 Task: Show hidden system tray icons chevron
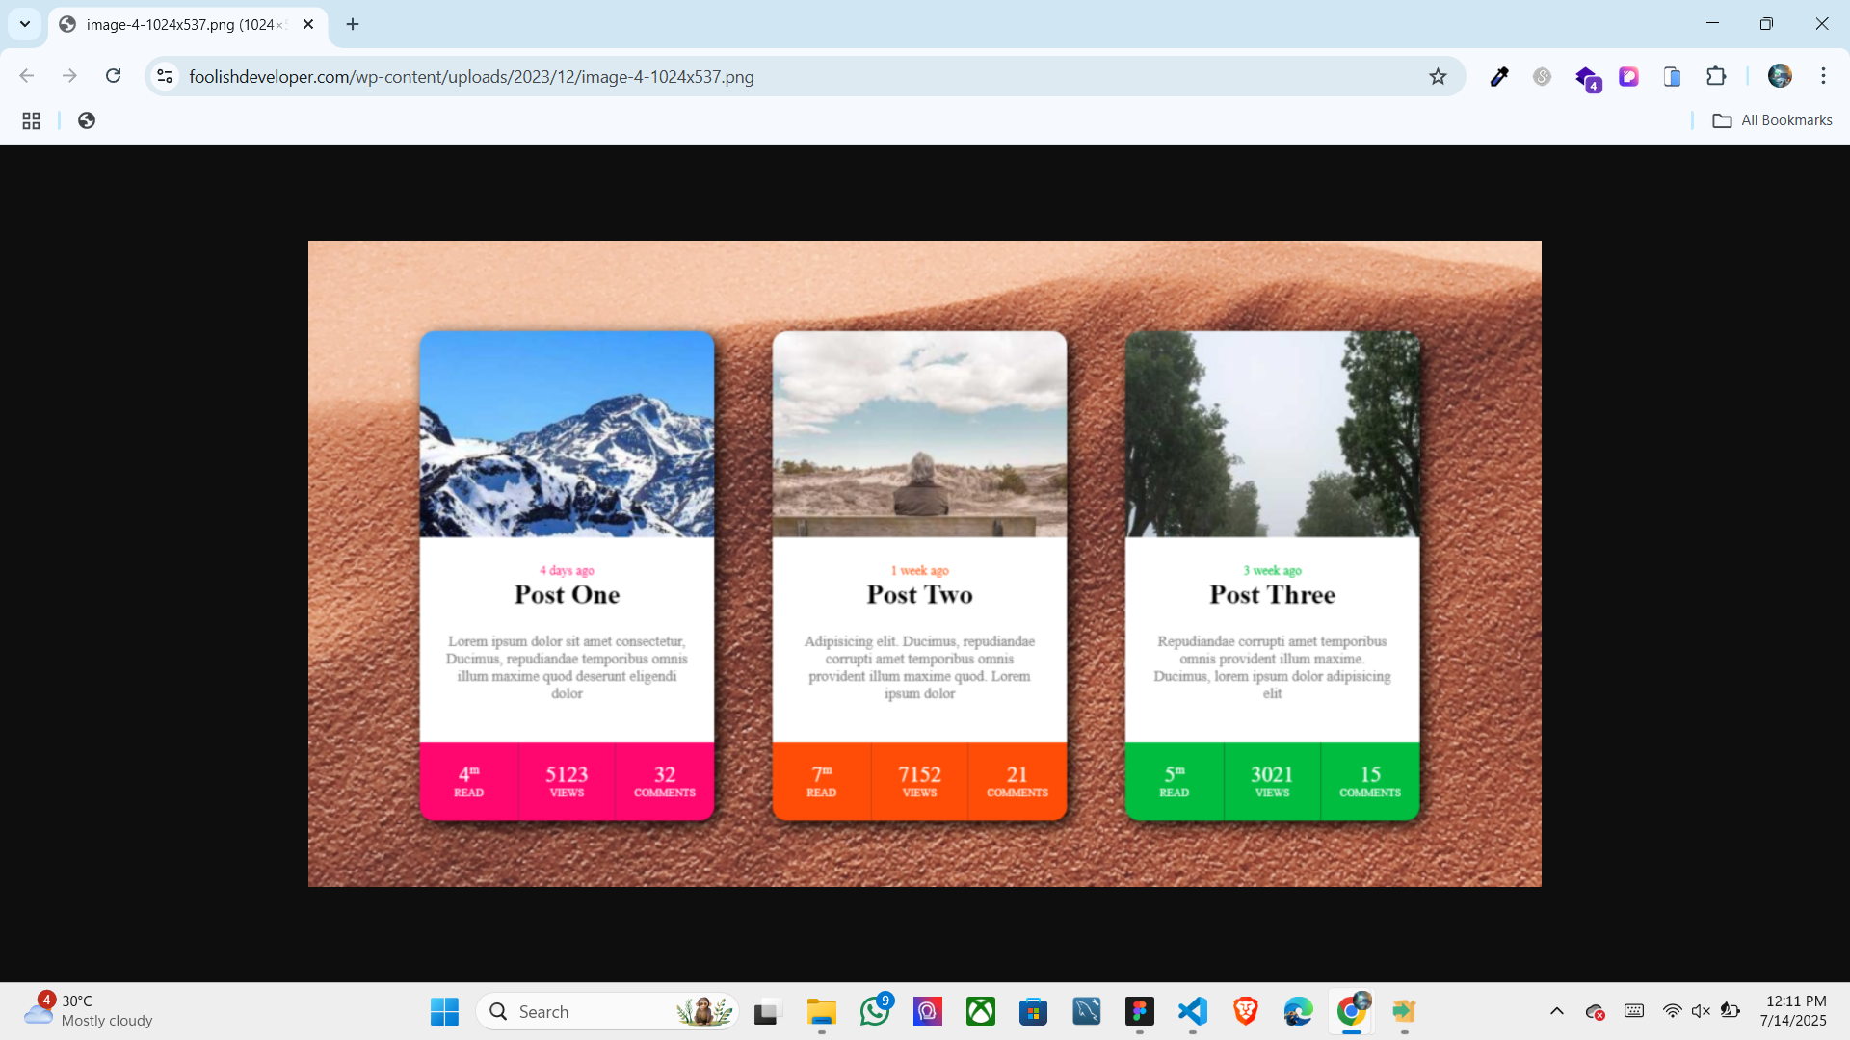point(1556,1011)
